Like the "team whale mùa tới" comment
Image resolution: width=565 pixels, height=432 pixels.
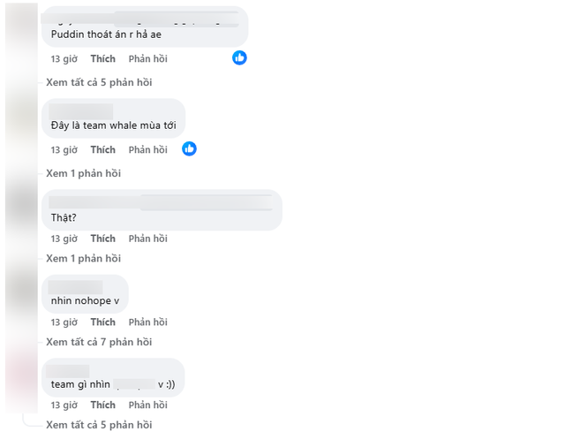[x=102, y=149]
